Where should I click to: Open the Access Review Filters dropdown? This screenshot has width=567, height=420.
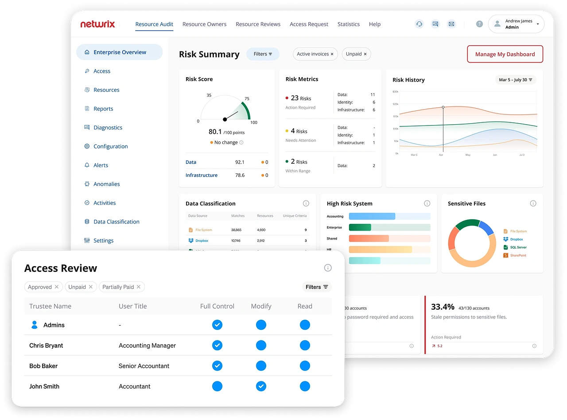click(317, 287)
